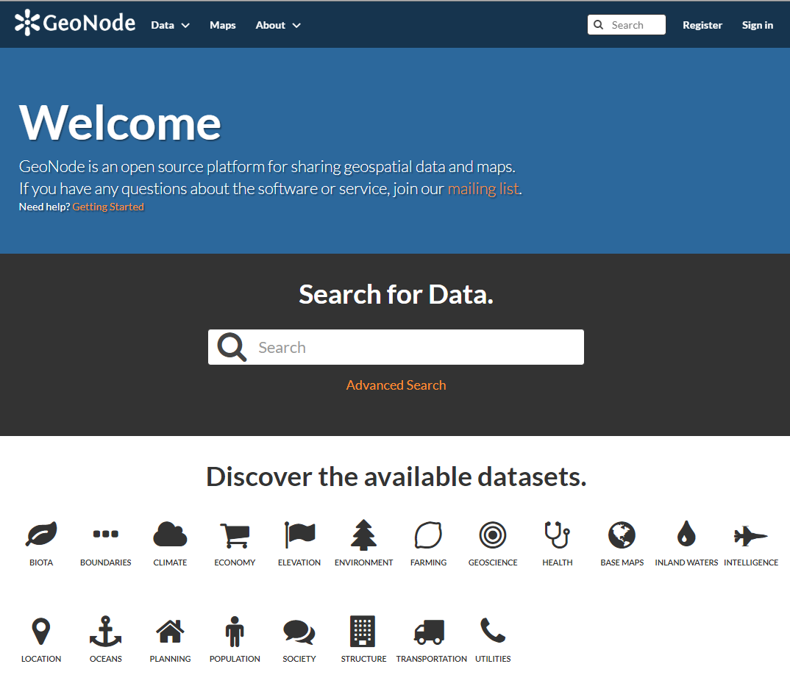Click the POPULATION category label
Image resolution: width=790 pixels, height=700 pixels.
(235, 660)
